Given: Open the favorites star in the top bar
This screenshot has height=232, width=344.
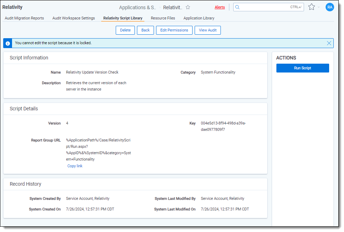Looking at the screenshot, I should click(x=311, y=7).
